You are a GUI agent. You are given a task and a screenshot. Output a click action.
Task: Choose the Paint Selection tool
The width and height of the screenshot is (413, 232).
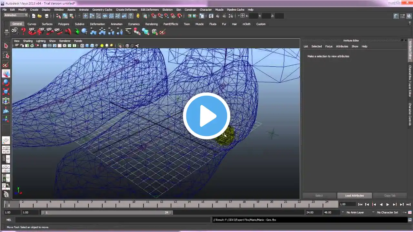click(x=6, y=65)
